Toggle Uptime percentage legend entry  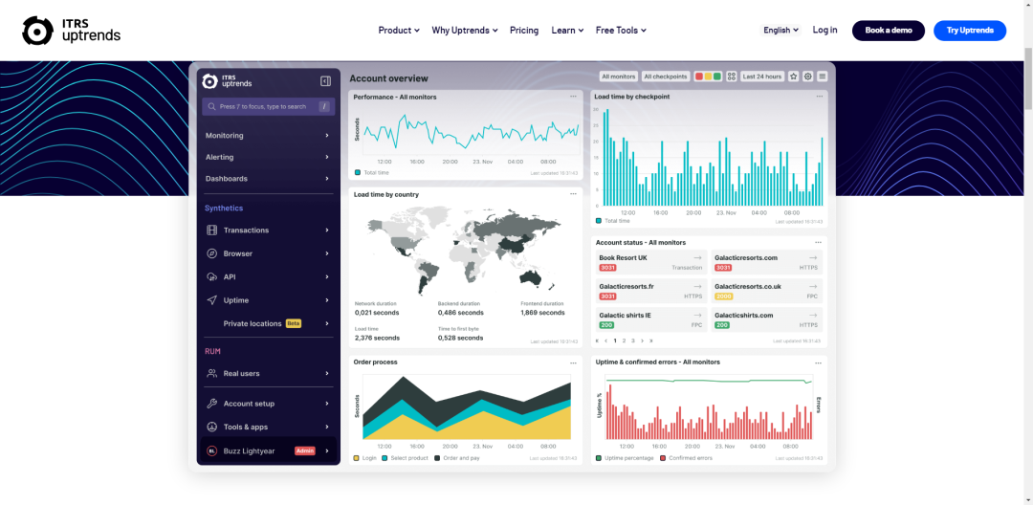625,458
